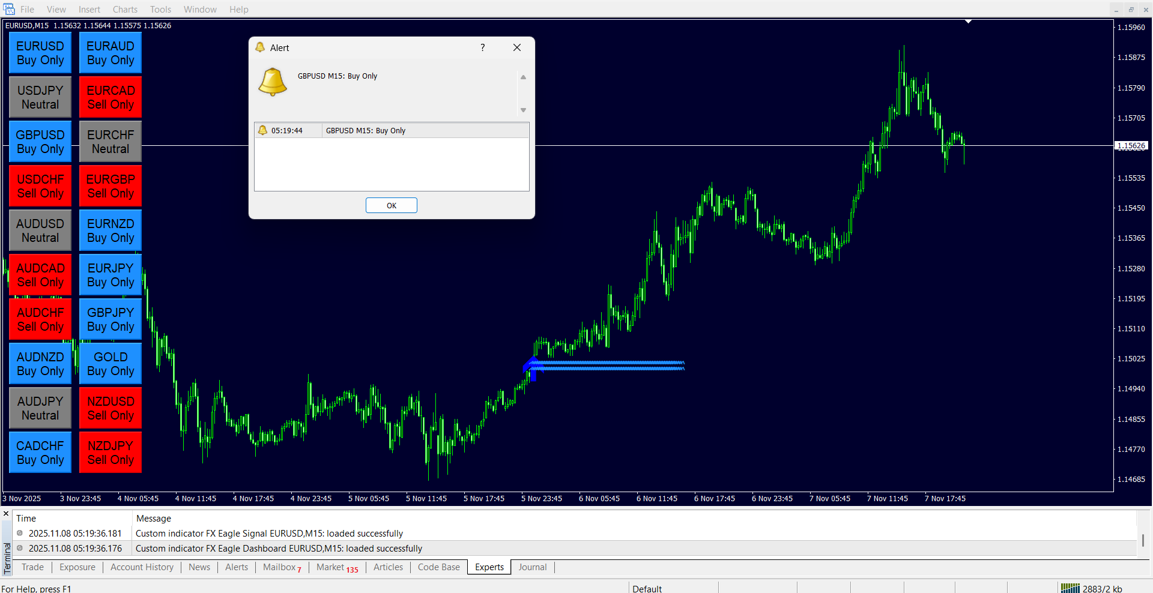Close the Alert dialog with the X

click(x=516, y=47)
